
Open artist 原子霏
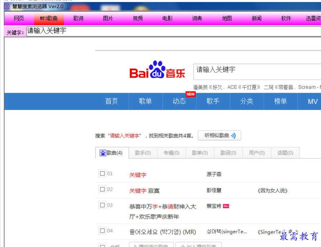pos(214,174)
